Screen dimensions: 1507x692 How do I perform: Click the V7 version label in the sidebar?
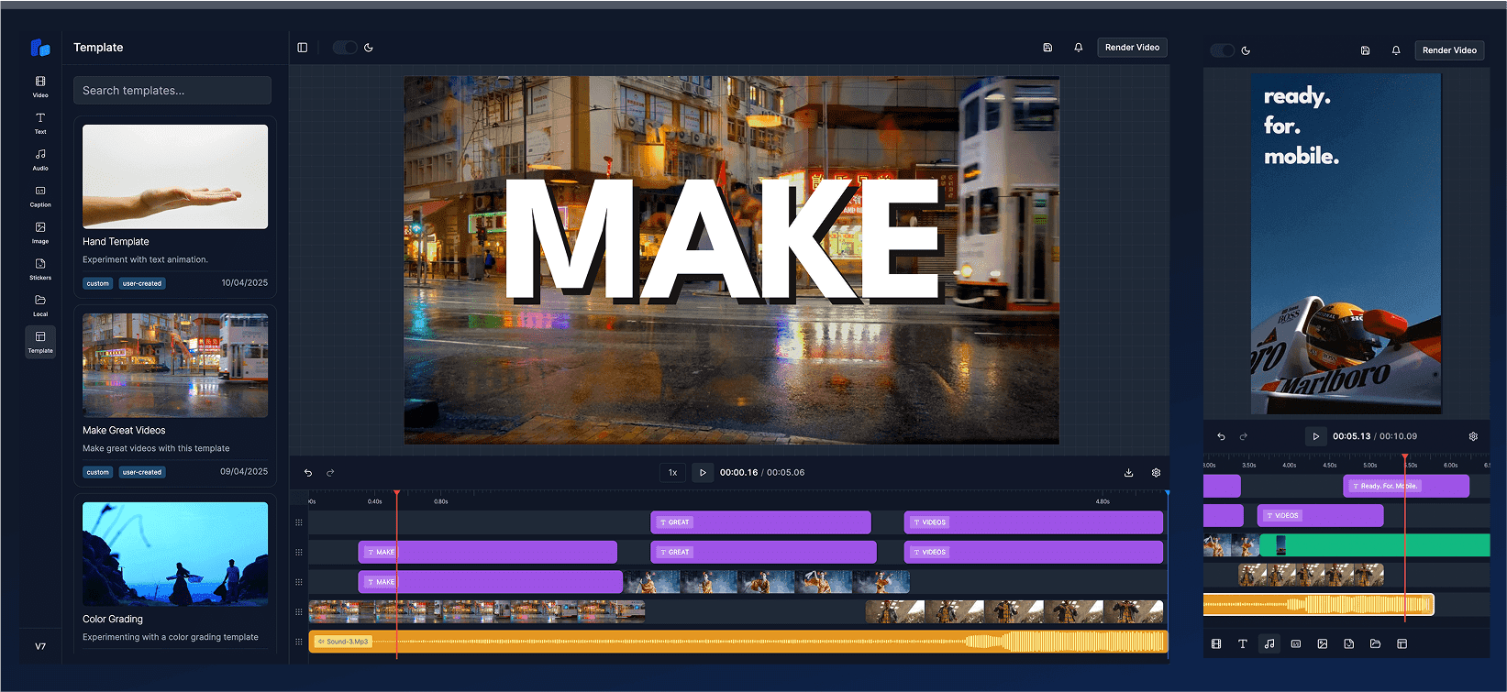click(x=40, y=646)
